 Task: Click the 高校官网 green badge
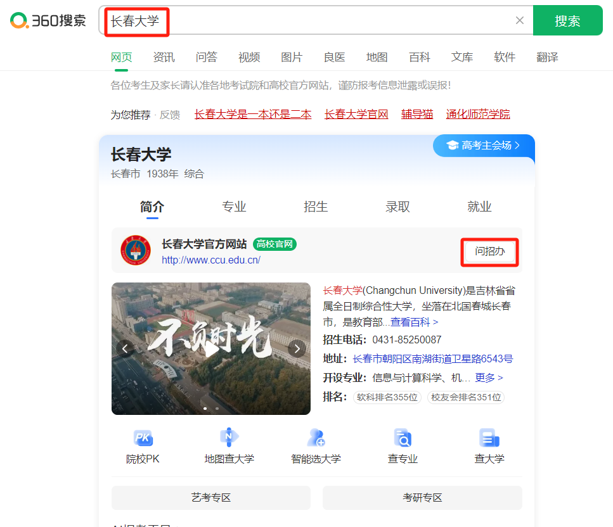click(275, 244)
